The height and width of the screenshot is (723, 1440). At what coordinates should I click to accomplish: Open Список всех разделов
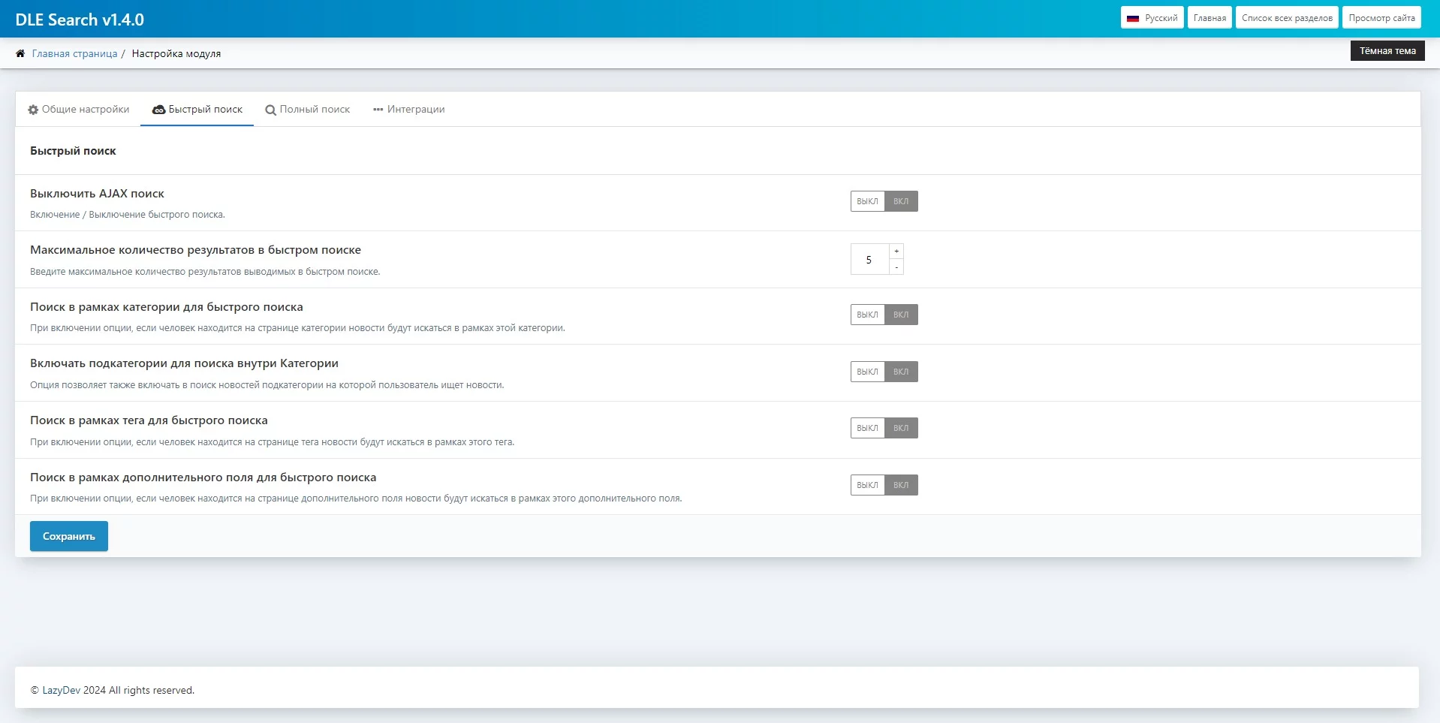tap(1287, 18)
